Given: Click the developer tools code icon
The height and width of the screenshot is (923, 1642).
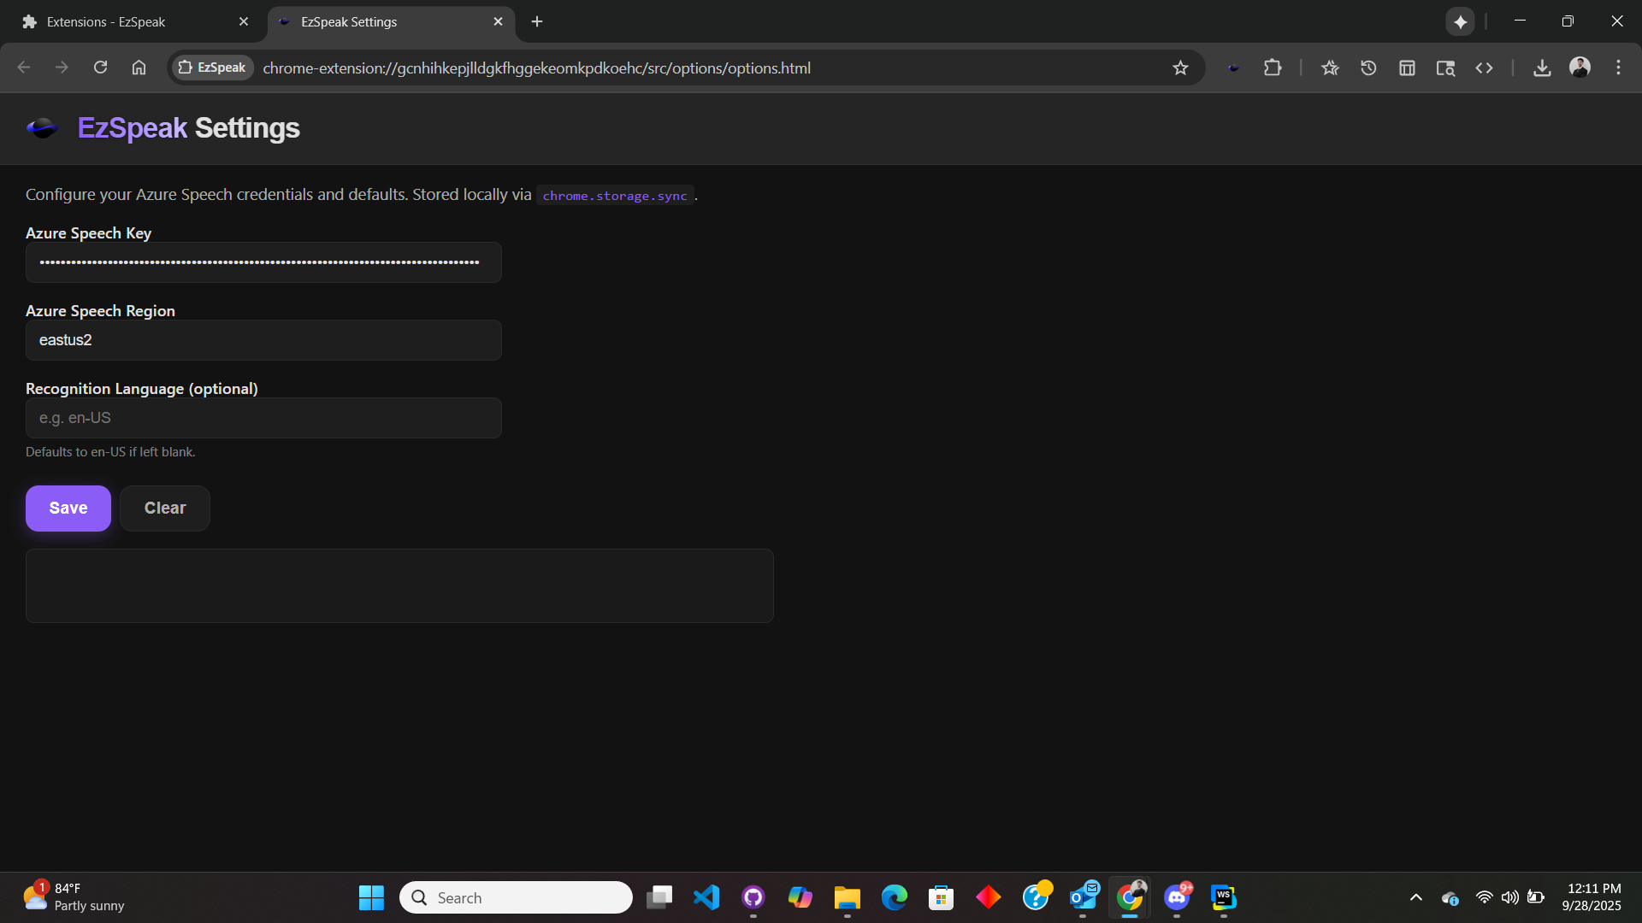Looking at the screenshot, I should click(x=1484, y=68).
